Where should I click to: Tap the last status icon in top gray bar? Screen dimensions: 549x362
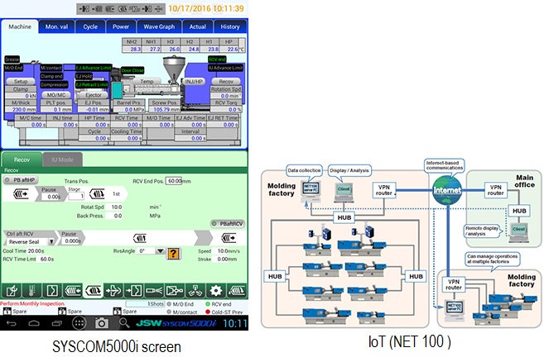pyautogui.click(x=159, y=9)
